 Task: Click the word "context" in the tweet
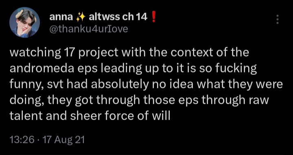point(192,52)
